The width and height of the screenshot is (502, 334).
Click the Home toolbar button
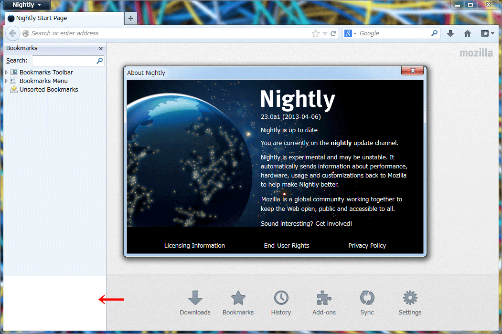click(467, 33)
